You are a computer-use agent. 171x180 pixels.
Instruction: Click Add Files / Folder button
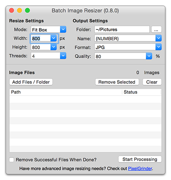click(31, 82)
